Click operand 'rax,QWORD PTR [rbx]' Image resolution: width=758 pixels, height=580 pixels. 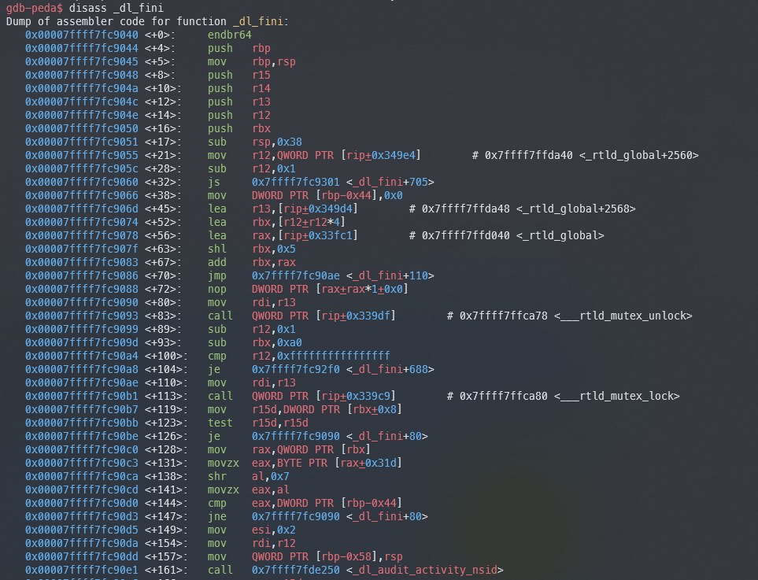[312, 449]
